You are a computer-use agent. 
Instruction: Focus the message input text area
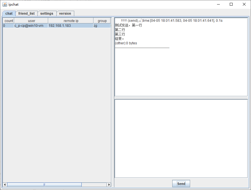coord(181,139)
